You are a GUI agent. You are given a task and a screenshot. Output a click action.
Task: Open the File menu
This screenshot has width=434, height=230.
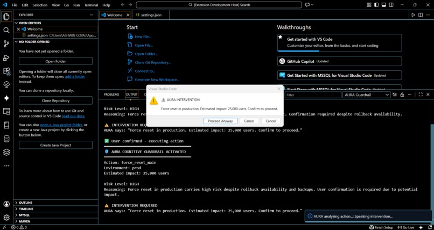click(15, 5)
